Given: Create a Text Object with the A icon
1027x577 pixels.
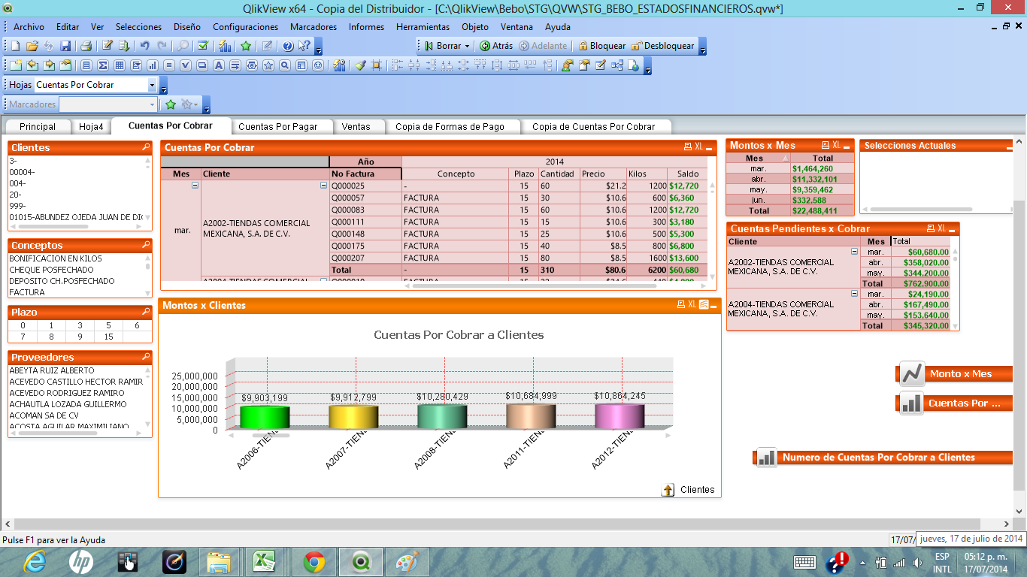Looking at the screenshot, I should tap(219, 65).
